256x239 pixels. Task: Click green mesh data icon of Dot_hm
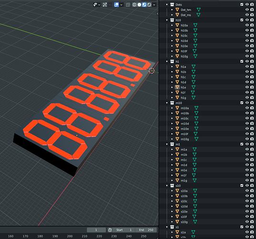click(198, 10)
